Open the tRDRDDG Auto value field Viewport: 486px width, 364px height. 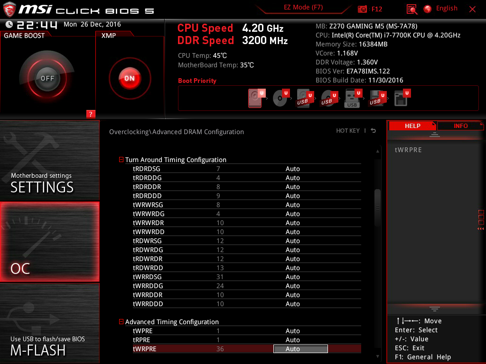(x=292, y=178)
